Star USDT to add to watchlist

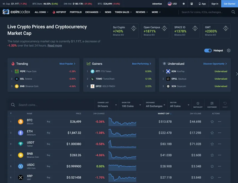tap(212, 144)
